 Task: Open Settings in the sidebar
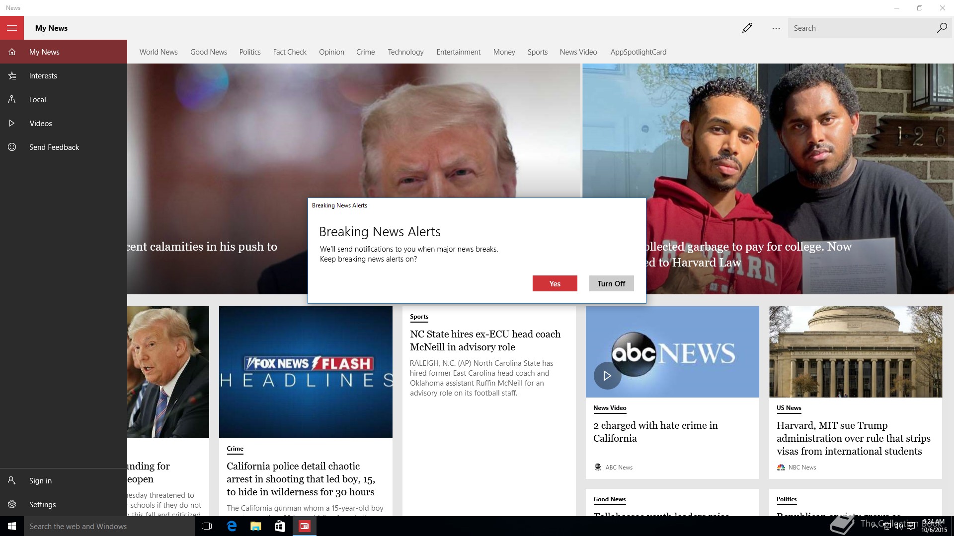click(x=64, y=504)
